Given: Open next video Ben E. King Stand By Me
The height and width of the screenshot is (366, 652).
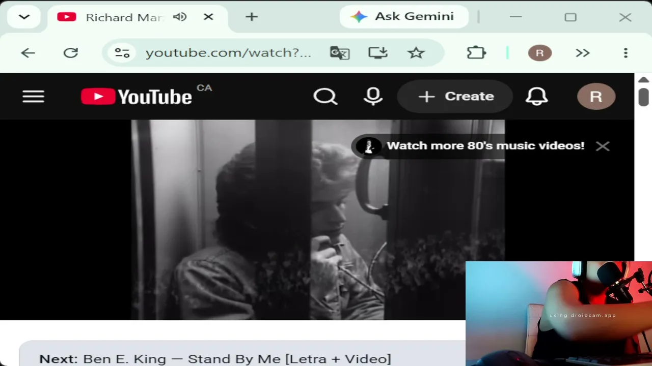Looking at the screenshot, I should click(x=215, y=359).
